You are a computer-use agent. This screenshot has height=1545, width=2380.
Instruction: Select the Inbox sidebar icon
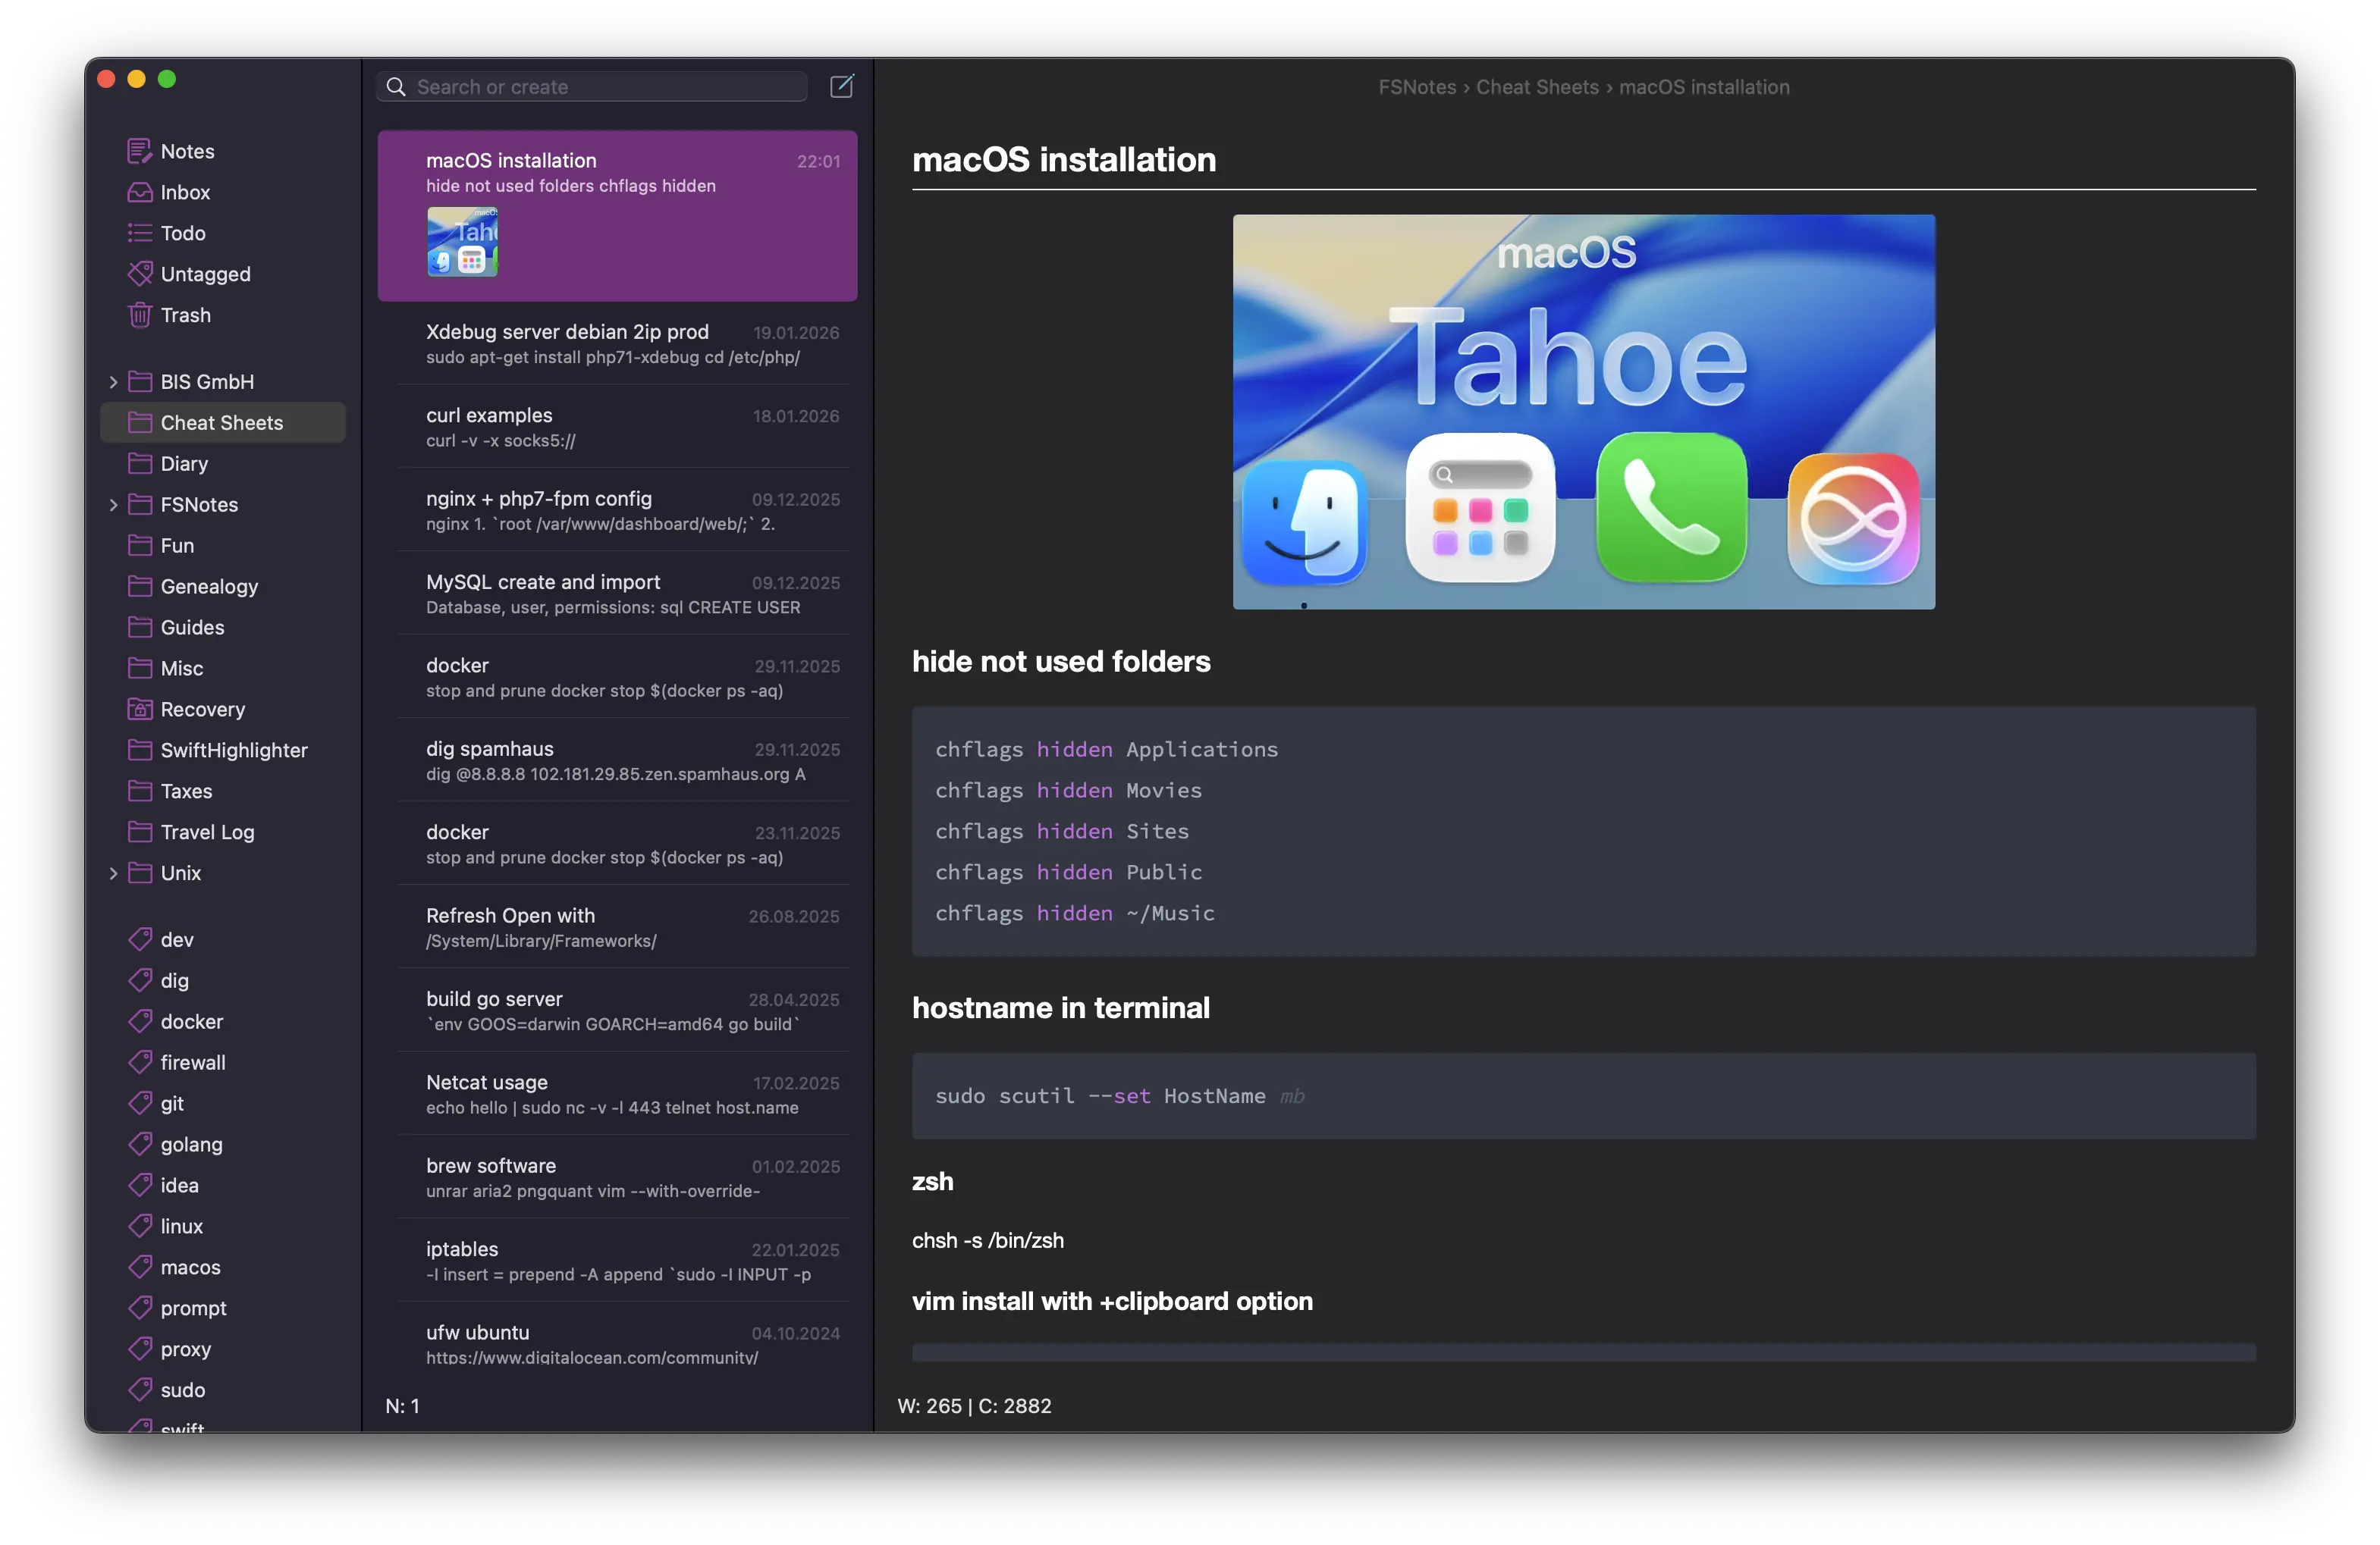(139, 192)
